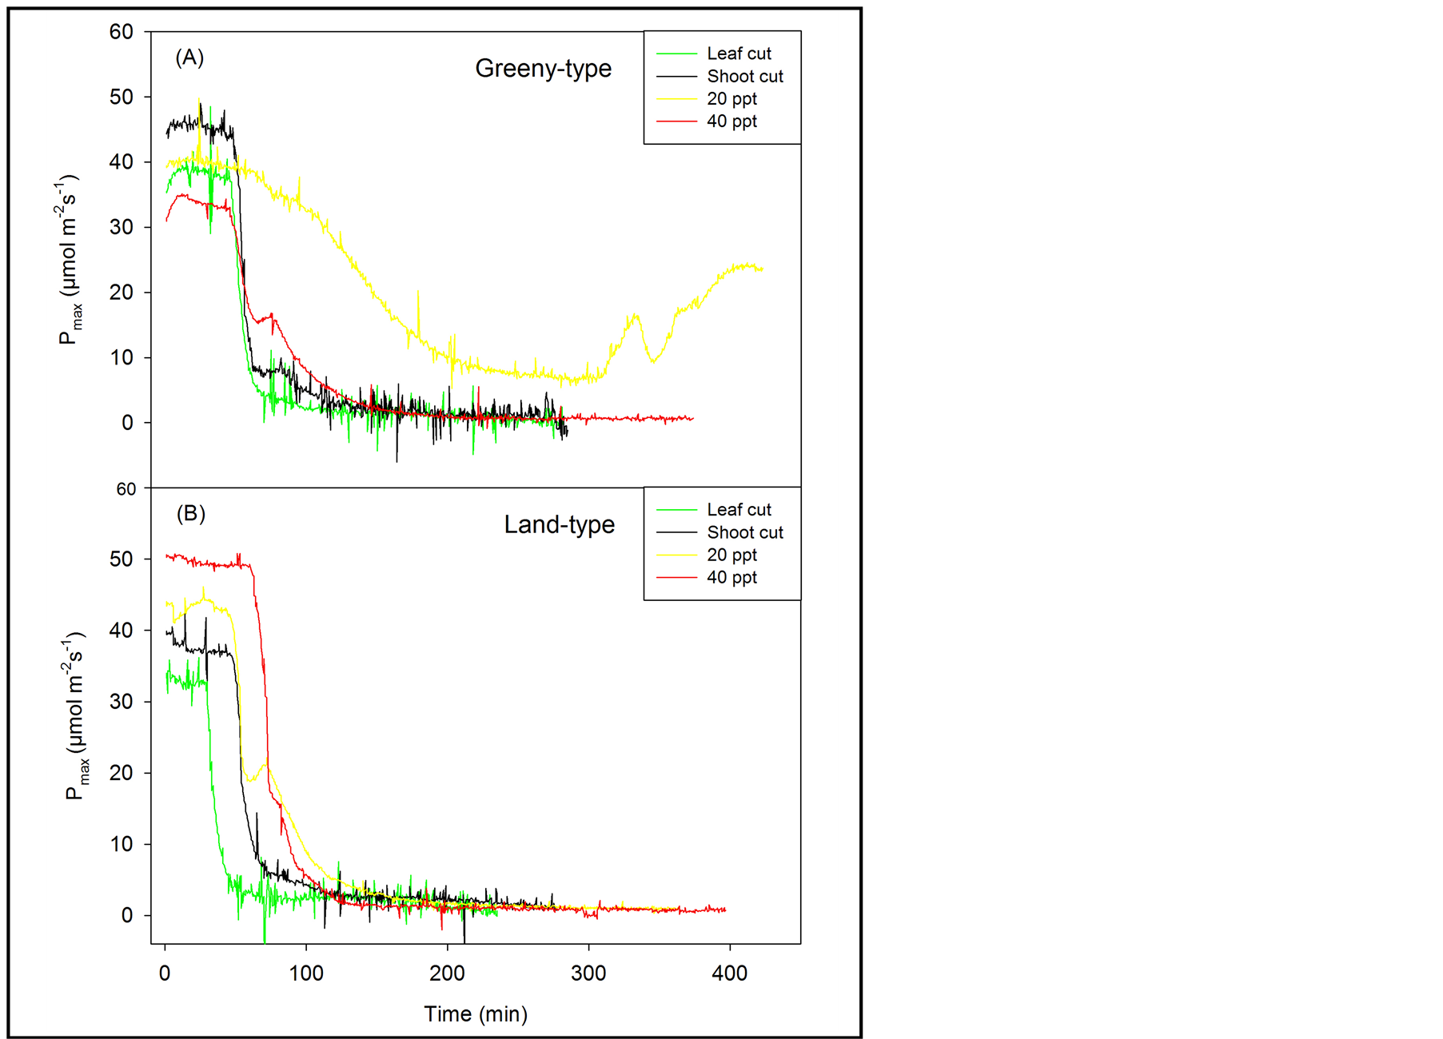The height and width of the screenshot is (1039, 1443).
Task: Click x-axis tick label '400'
Action: [x=730, y=973]
